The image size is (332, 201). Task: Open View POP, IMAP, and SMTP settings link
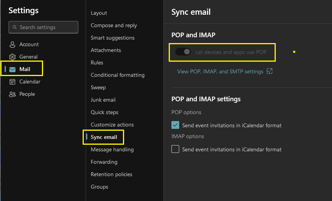pyautogui.click(x=220, y=71)
